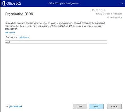Click the Office 365 logo icon
The width and height of the screenshot is (125, 112).
point(3,3)
